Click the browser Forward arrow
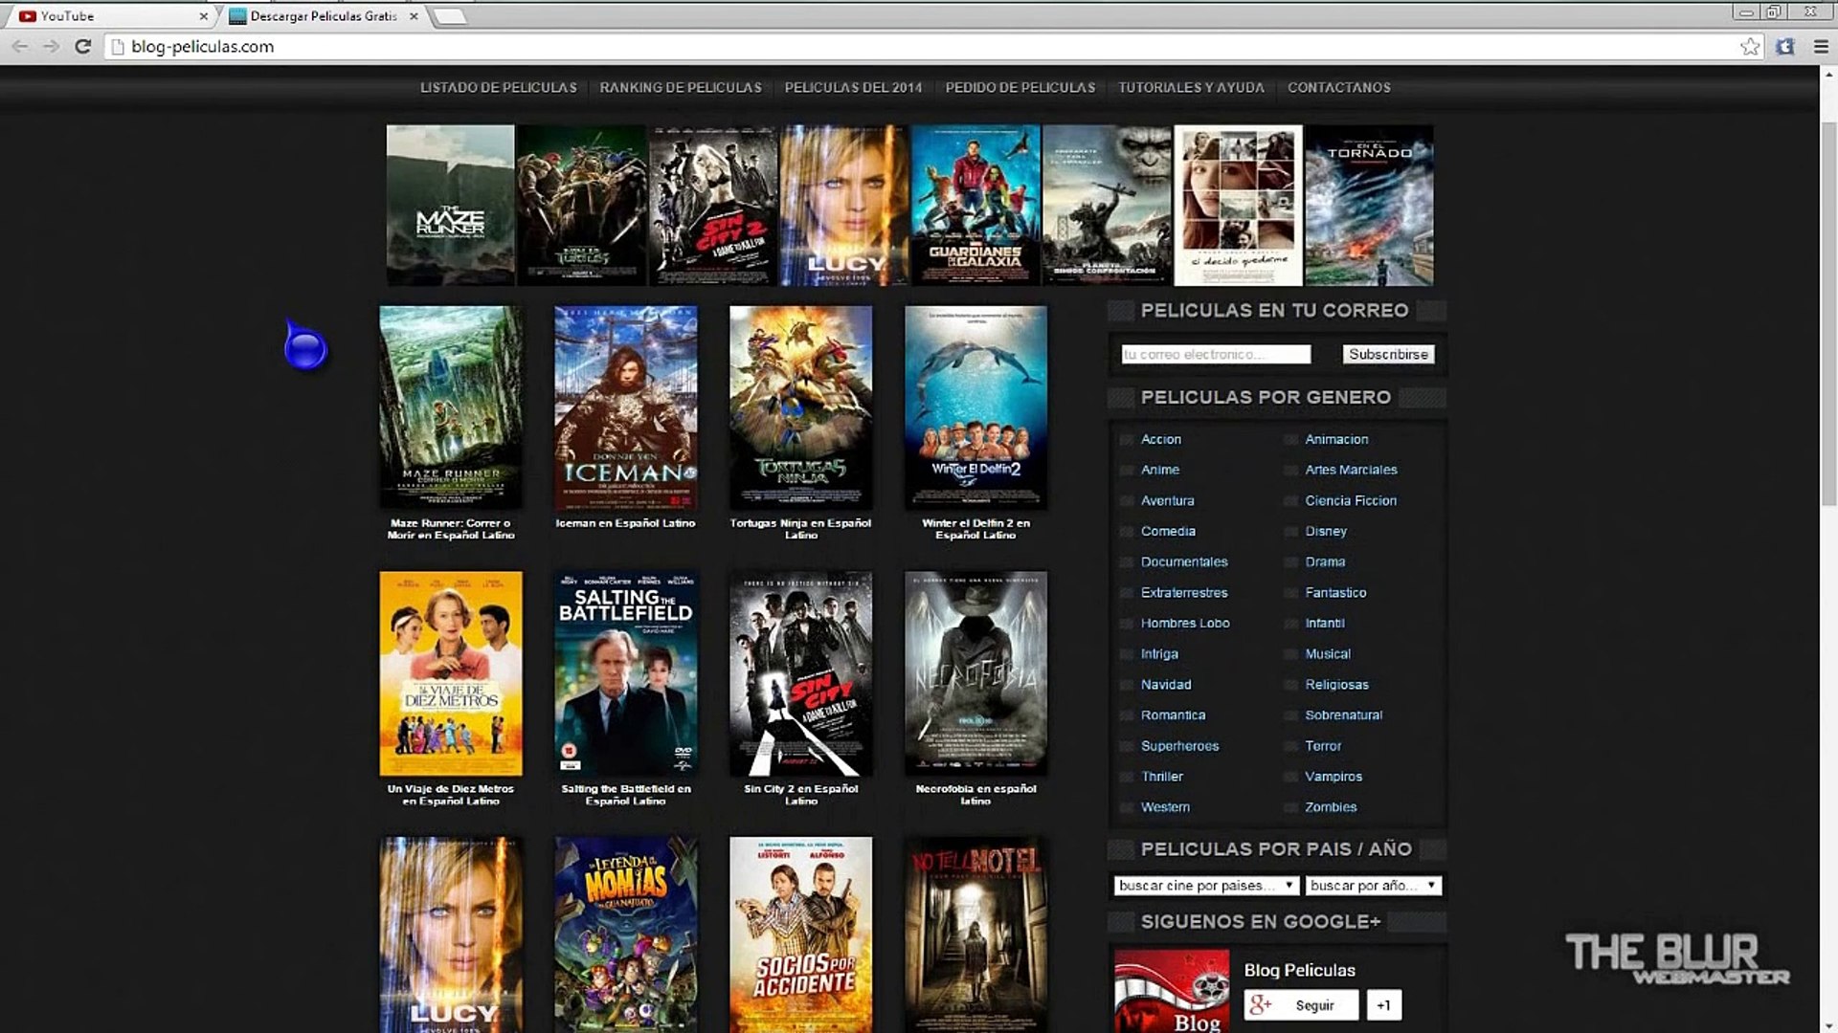 [x=51, y=46]
